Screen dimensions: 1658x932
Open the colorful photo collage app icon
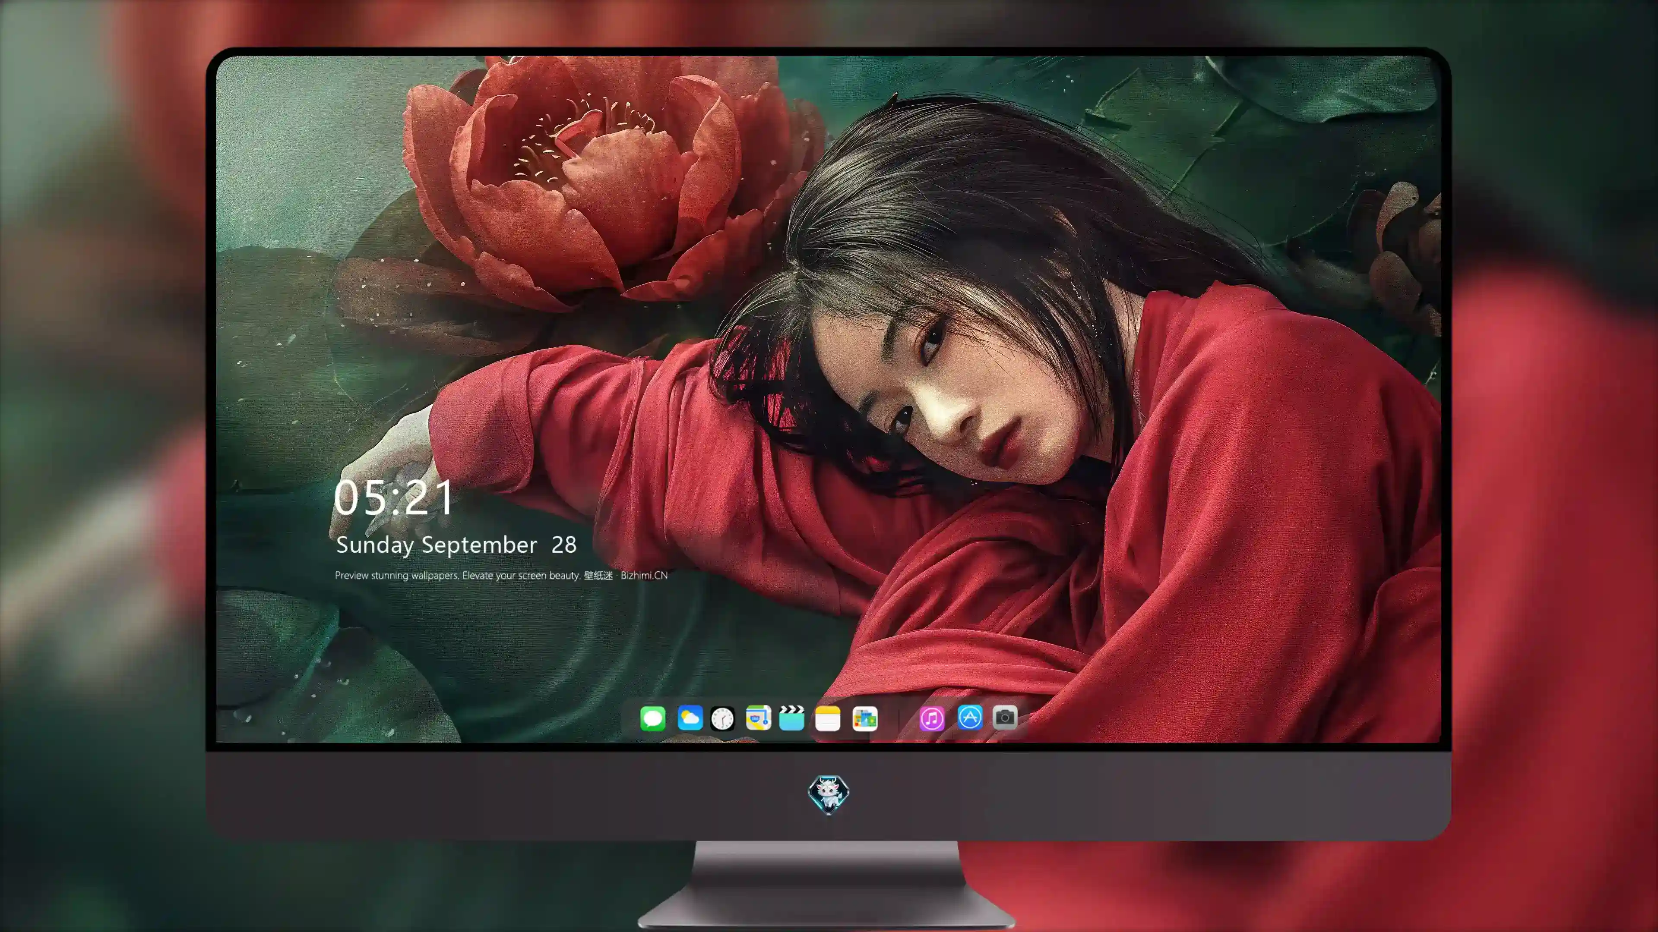pyautogui.click(x=864, y=718)
